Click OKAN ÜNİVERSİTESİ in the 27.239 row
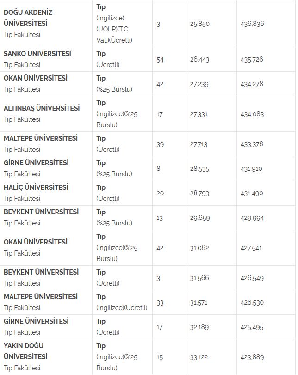The height and width of the screenshot is (375, 298). tap(36, 78)
